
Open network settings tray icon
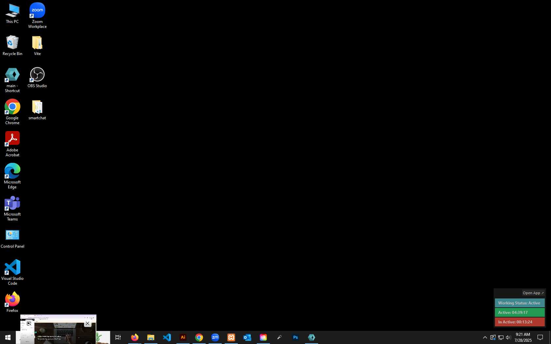coord(501,337)
